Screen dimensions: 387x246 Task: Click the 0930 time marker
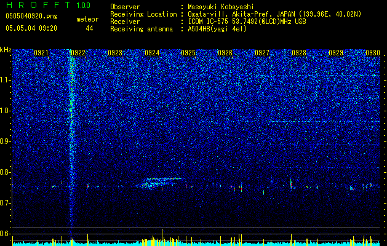pos(373,52)
